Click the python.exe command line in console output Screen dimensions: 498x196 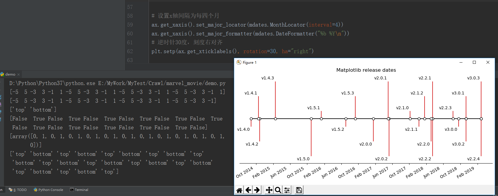117,83
